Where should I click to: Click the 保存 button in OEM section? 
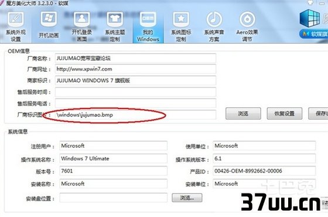click(319, 114)
